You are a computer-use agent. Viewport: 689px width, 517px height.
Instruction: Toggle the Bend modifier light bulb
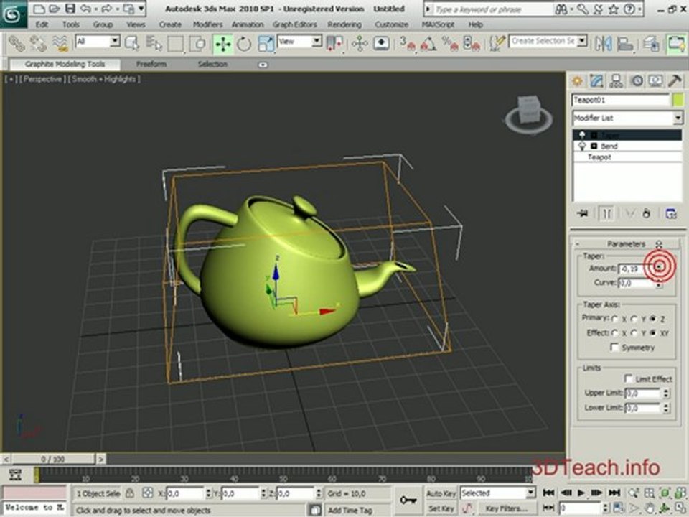tap(582, 146)
